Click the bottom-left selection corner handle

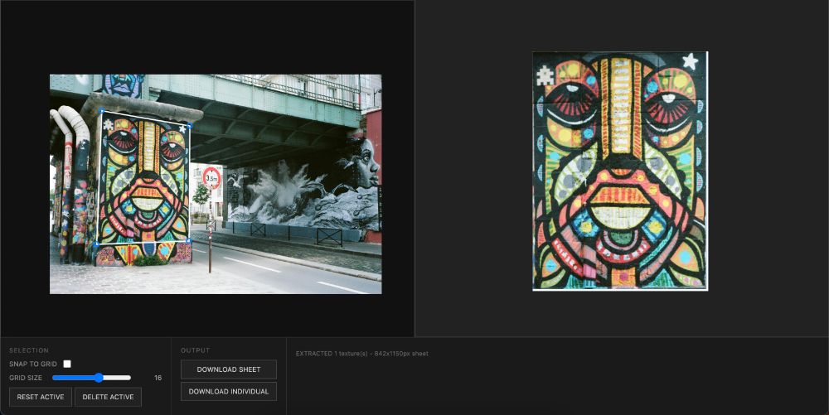click(x=96, y=244)
